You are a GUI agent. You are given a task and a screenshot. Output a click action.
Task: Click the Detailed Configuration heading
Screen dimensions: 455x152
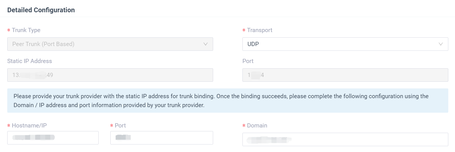pyautogui.click(x=41, y=10)
